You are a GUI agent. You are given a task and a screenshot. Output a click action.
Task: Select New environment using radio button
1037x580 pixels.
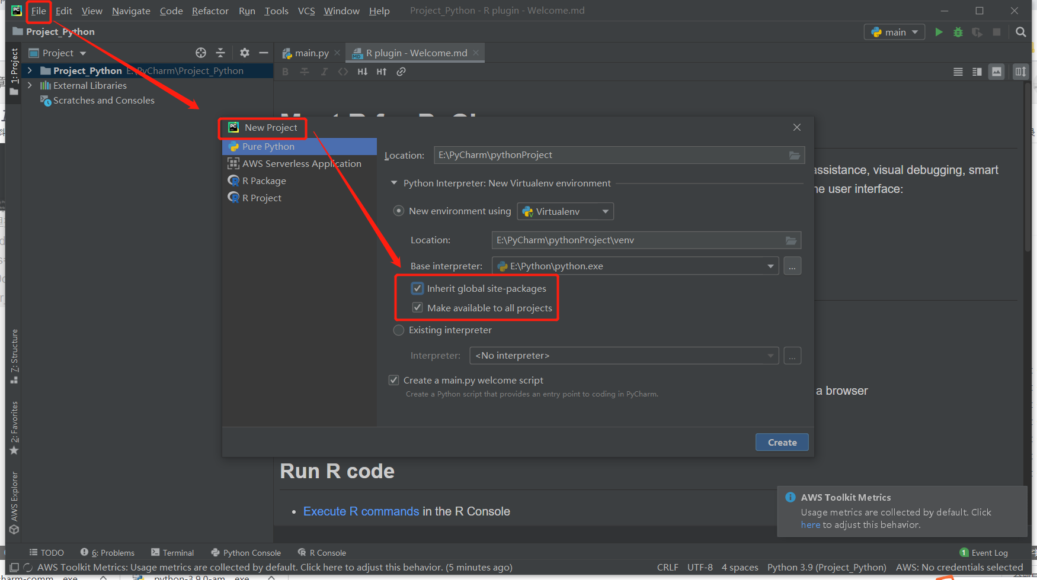(x=399, y=211)
